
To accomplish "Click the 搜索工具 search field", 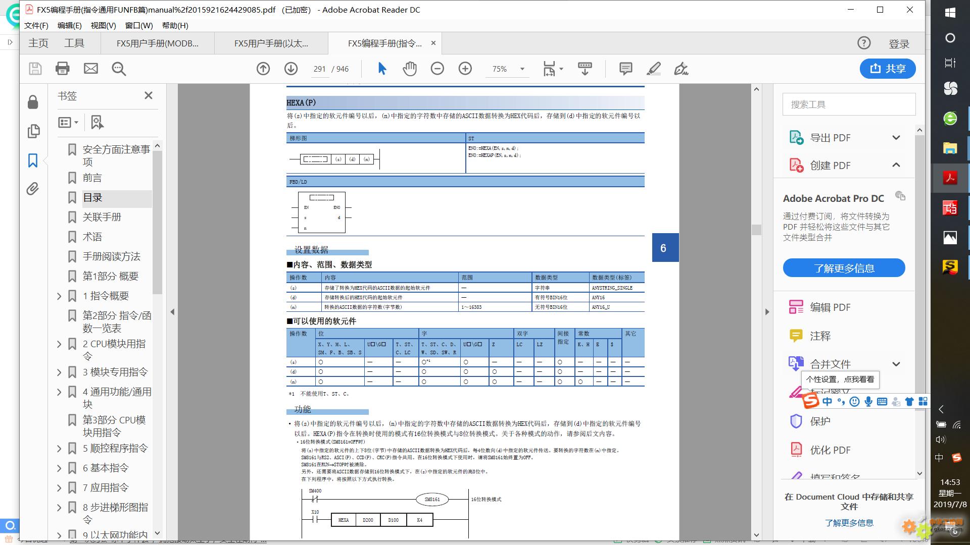I will [x=849, y=104].
